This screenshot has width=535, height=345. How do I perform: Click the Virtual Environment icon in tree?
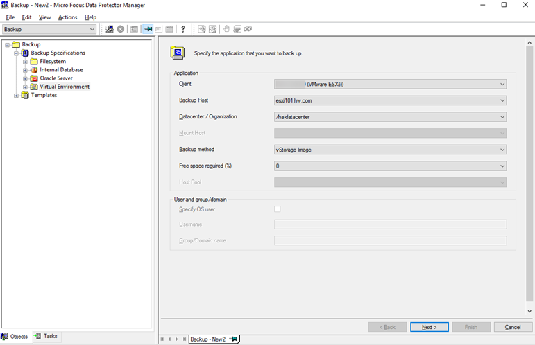(34, 87)
